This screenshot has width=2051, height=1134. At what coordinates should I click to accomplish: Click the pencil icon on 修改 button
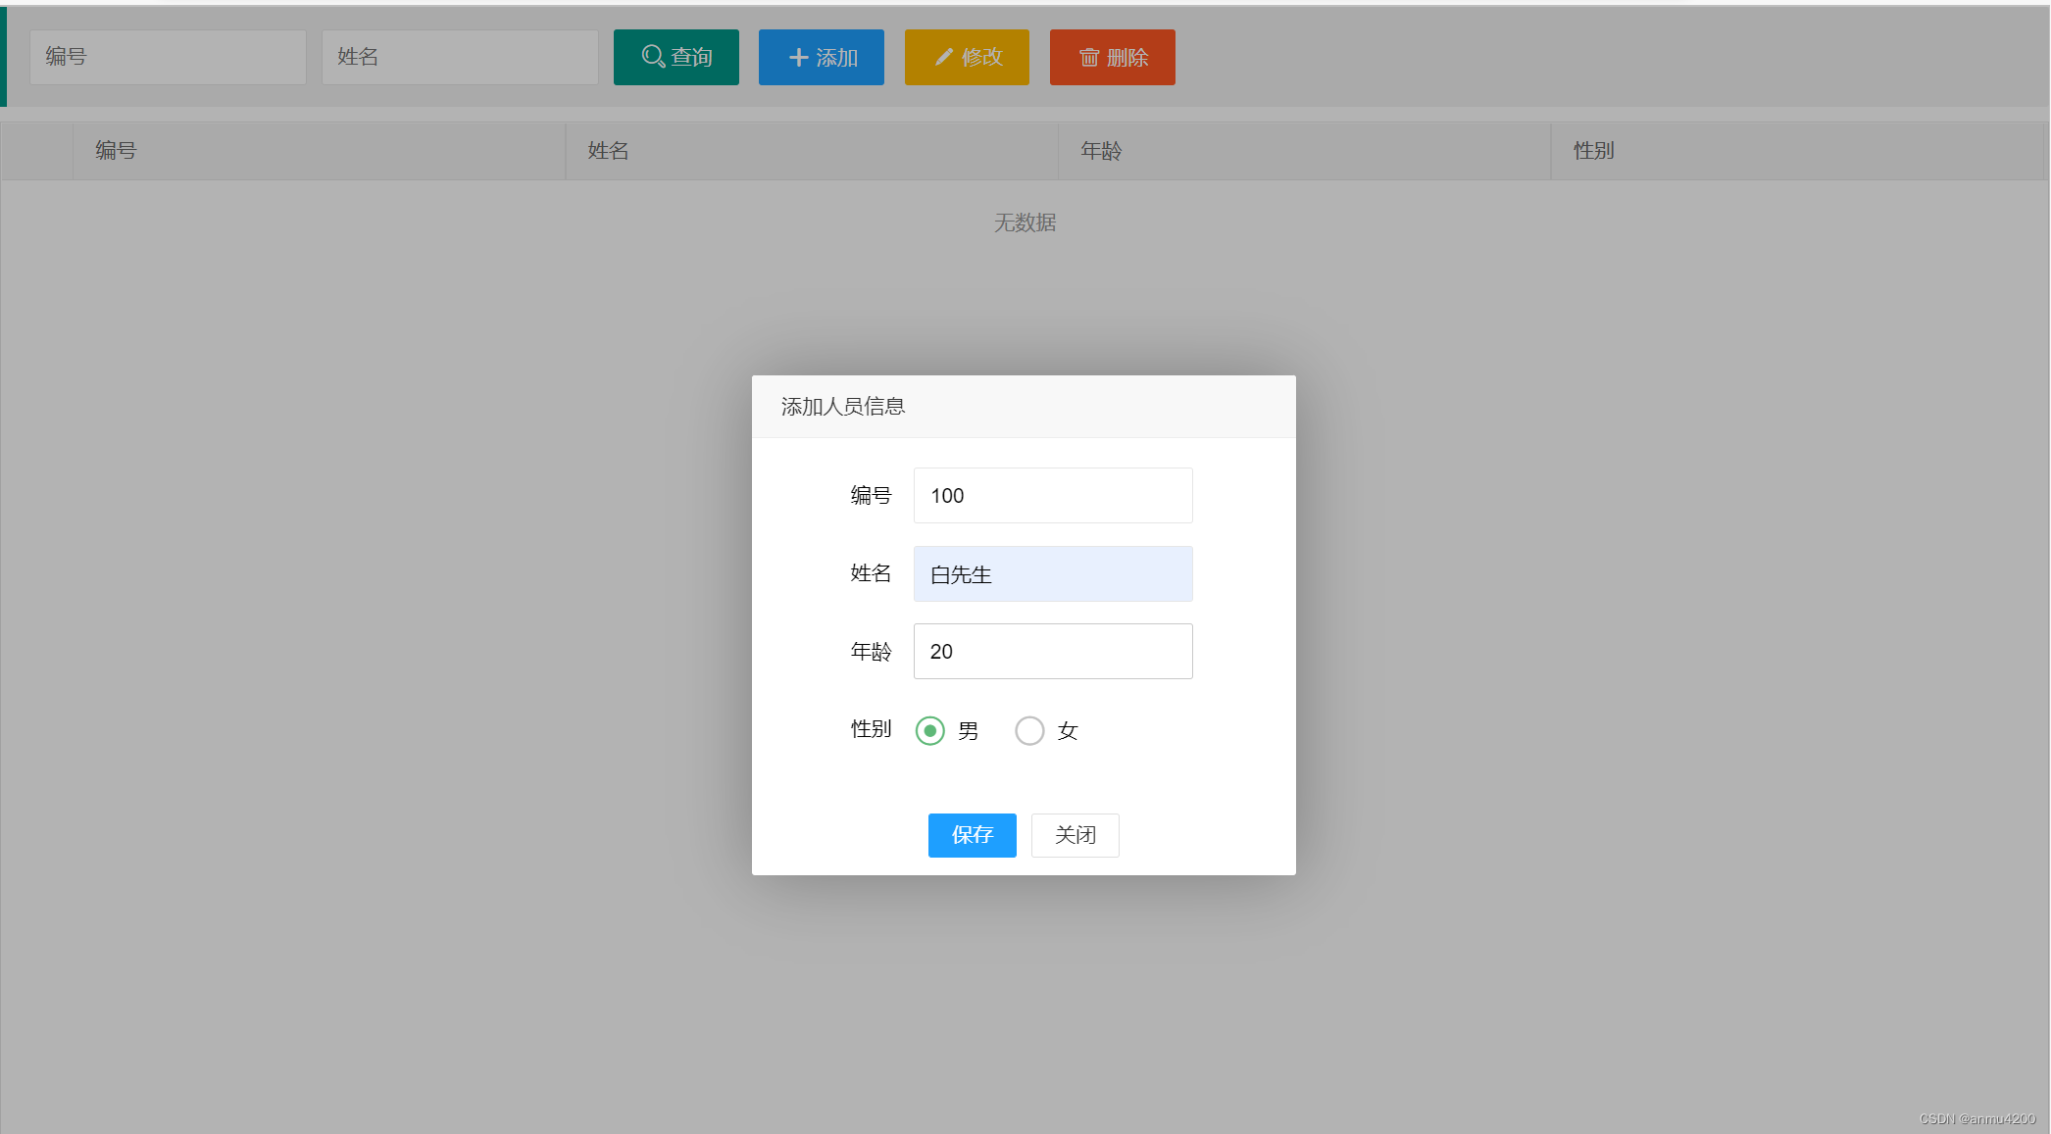943,57
